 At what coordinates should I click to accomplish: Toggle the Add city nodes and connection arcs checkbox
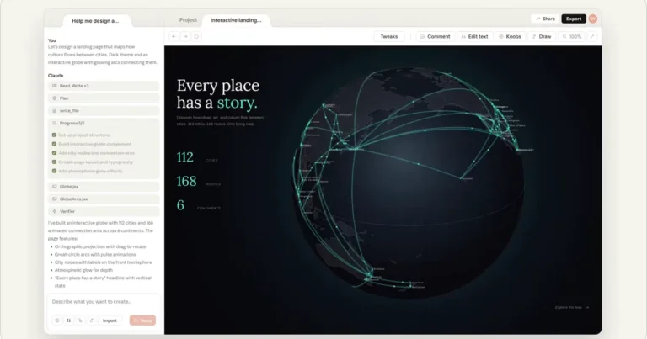coord(54,153)
